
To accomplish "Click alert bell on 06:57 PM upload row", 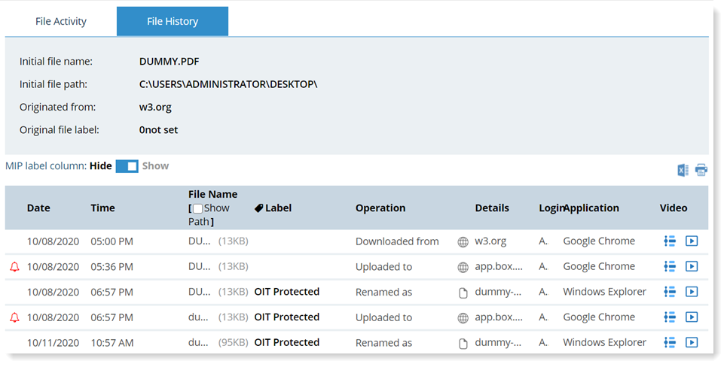I will pyautogui.click(x=14, y=317).
